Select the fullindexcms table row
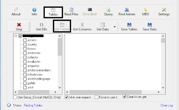This screenshot has height=110, width=179. (35, 75)
